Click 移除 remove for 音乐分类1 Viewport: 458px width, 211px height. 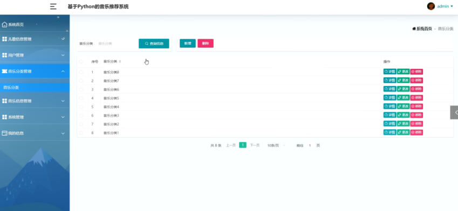416,132
